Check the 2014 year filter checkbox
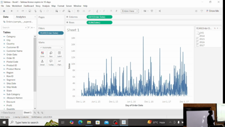The width and height of the screenshot is (225, 127). [x=198, y=36]
